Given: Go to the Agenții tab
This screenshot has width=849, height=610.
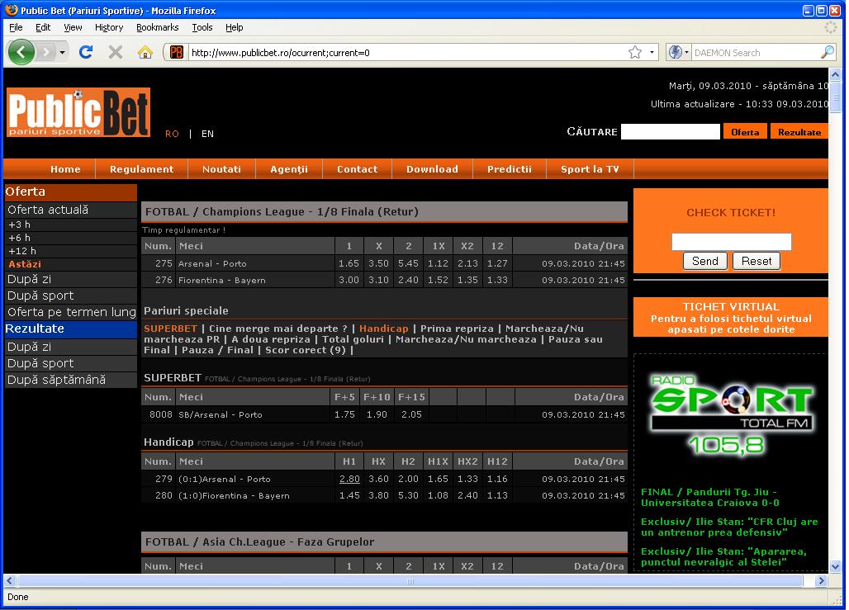Looking at the screenshot, I should [x=289, y=169].
